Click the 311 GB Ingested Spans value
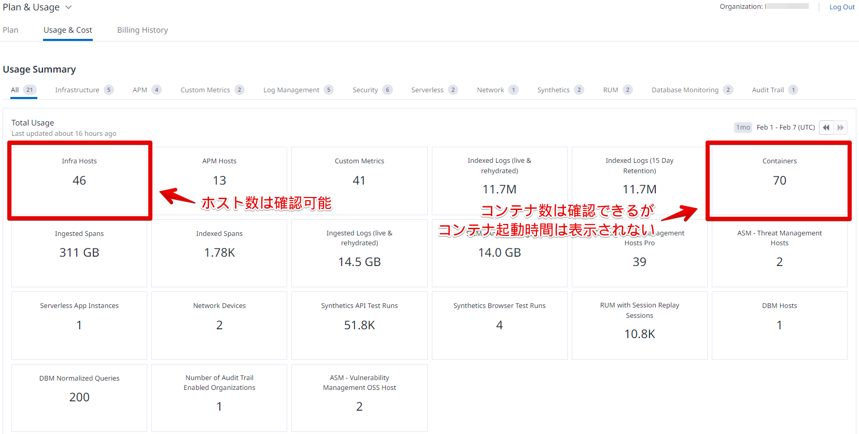This screenshot has width=859, height=434. coord(79,253)
